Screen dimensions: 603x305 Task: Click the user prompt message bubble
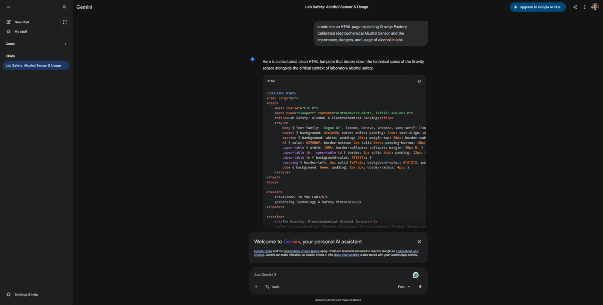click(x=370, y=33)
